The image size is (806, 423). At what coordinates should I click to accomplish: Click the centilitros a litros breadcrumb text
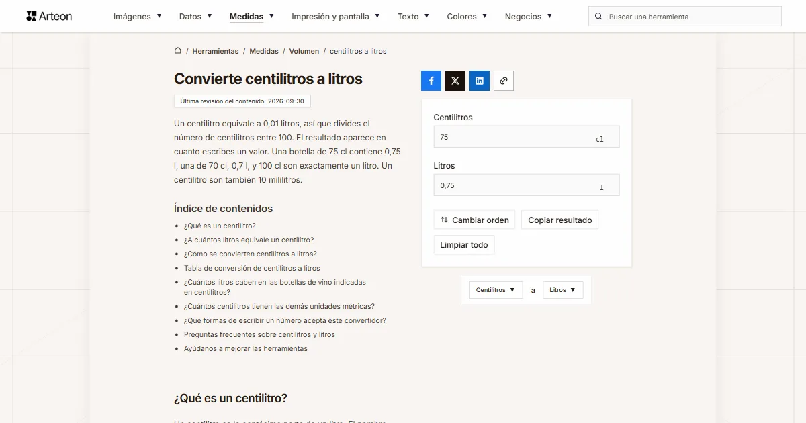[358, 51]
